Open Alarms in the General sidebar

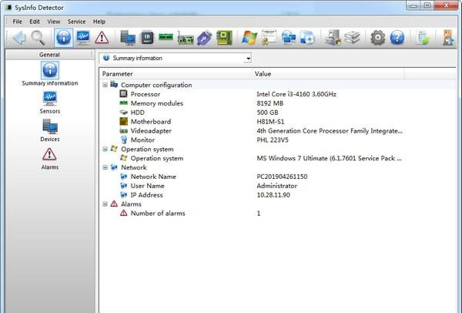[50, 158]
